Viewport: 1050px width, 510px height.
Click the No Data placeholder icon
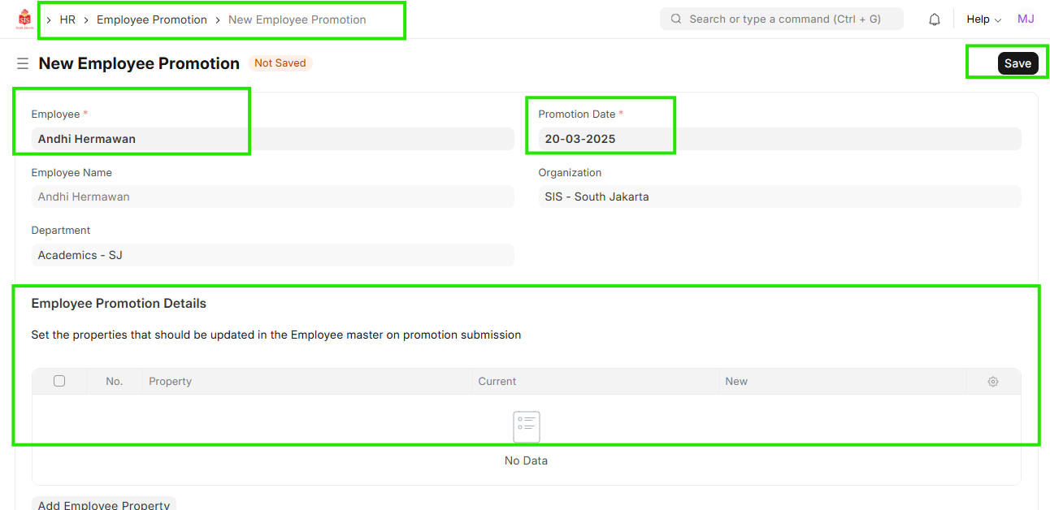[526, 427]
